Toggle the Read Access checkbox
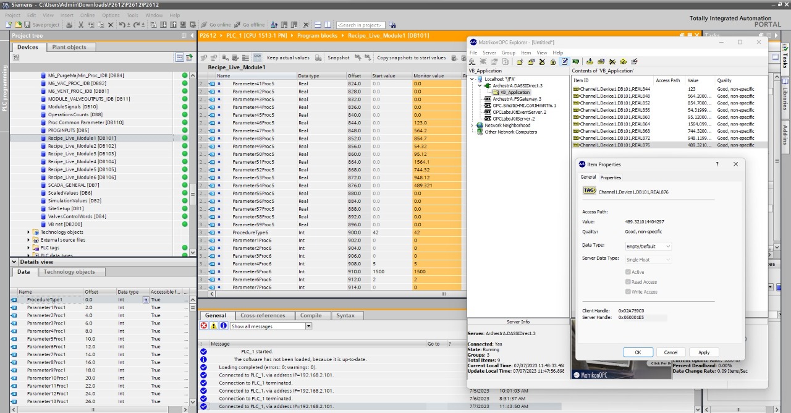Screen dimensions: 791x413 click(x=628, y=282)
